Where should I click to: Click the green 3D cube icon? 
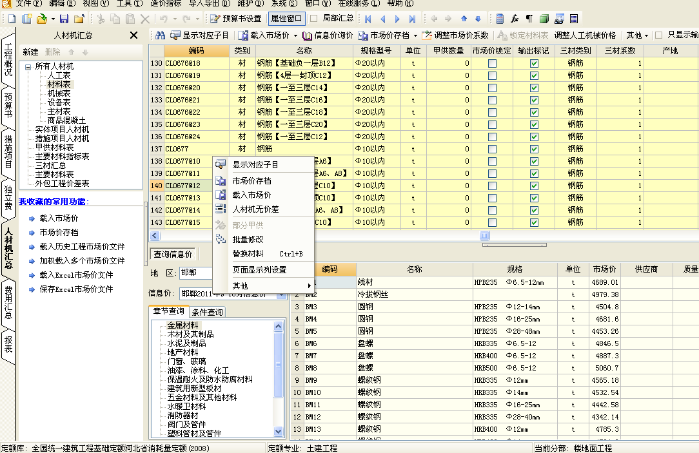(544, 19)
